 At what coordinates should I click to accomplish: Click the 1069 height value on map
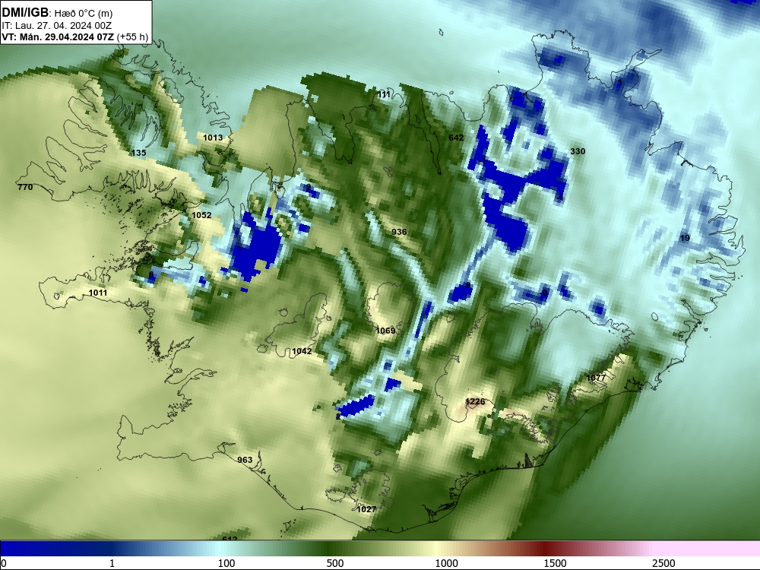(386, 331)
